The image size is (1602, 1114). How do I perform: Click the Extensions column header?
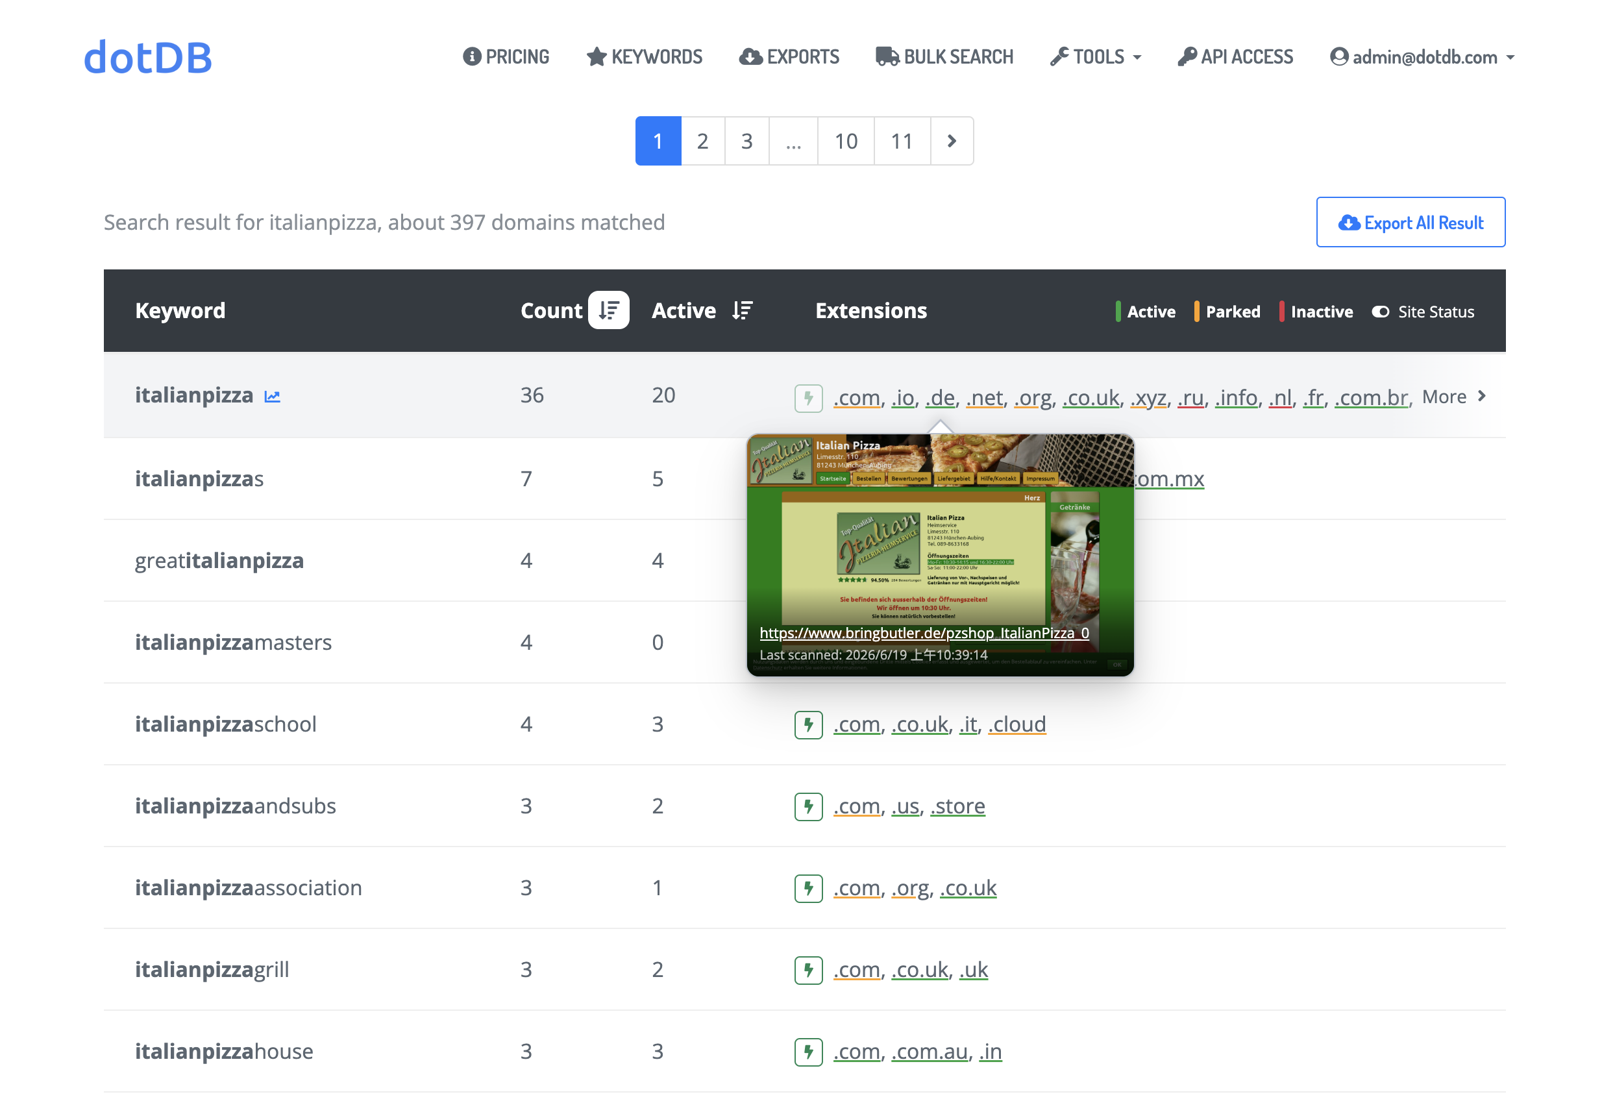[x=870, y=310]
